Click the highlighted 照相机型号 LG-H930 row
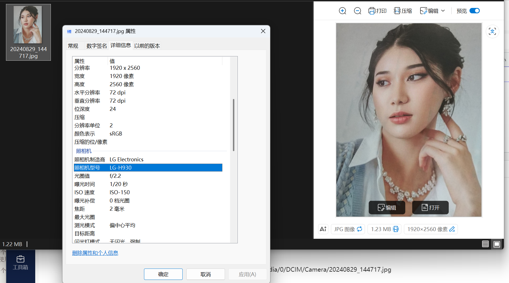The image size is (509, 283). click(x=148, y=168)
